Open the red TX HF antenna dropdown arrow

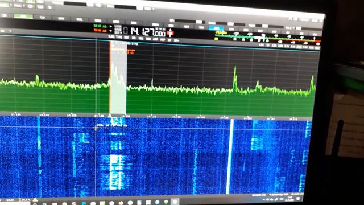coord(110,31)
